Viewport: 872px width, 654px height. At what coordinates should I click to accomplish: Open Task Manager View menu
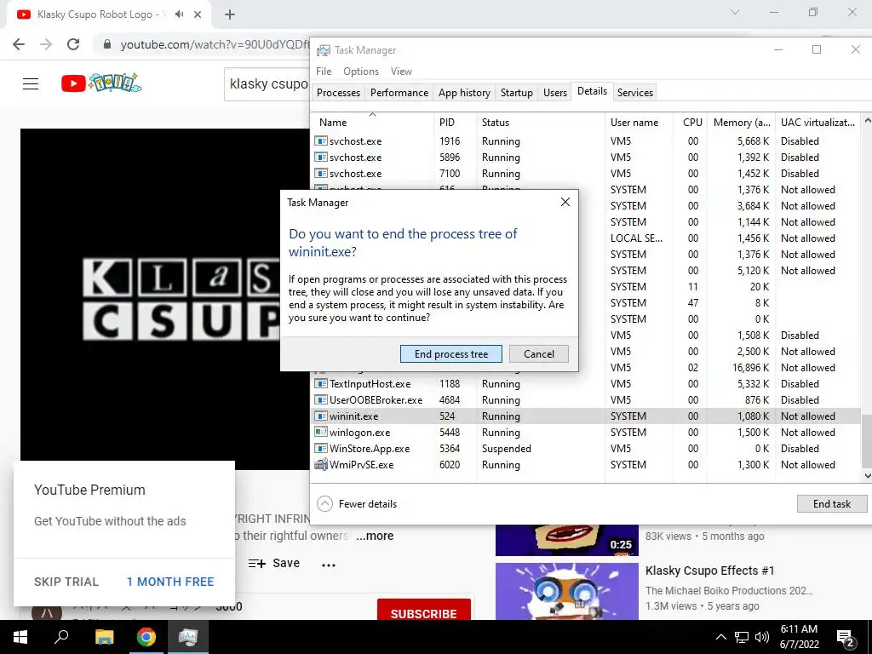point(402,72)
